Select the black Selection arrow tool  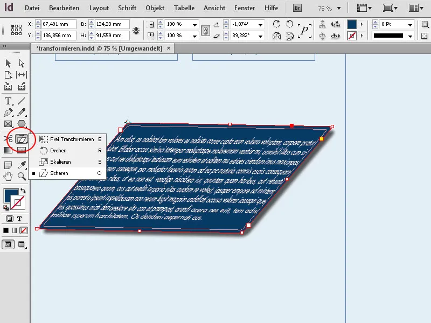[8, 64]
